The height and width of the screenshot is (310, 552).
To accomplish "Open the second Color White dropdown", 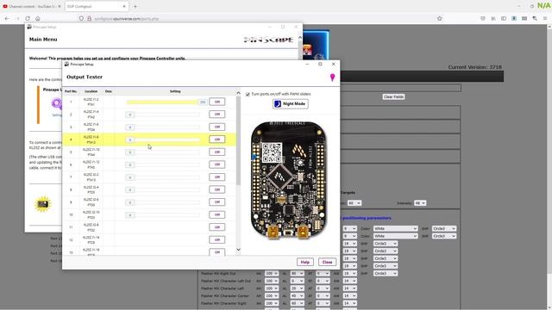I will 395,236.
